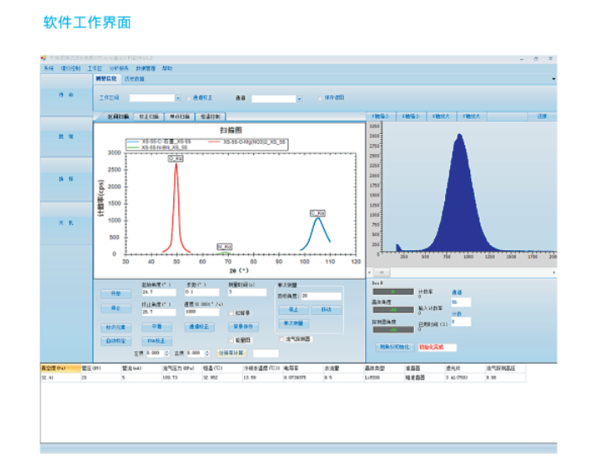
Task: Click the 移动 button in 单次测量 group
Action: [x=326, y=310]
